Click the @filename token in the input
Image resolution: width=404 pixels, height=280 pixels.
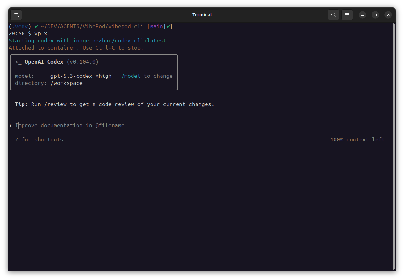tap(110, 125)
